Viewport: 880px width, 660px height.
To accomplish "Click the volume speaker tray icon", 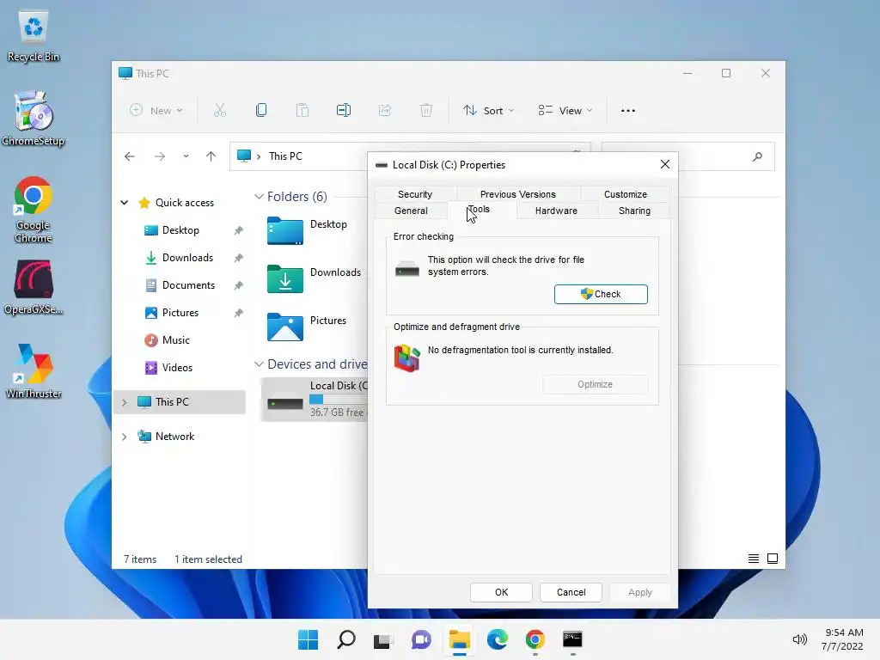I will 799,639.
